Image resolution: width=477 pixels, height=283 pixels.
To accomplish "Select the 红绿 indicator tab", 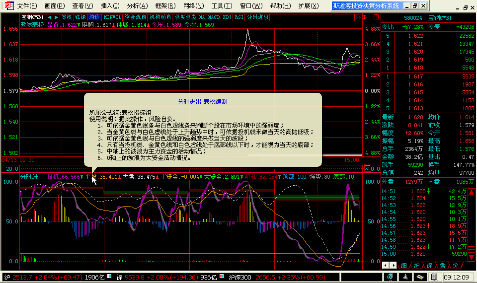I will [80, 17].
